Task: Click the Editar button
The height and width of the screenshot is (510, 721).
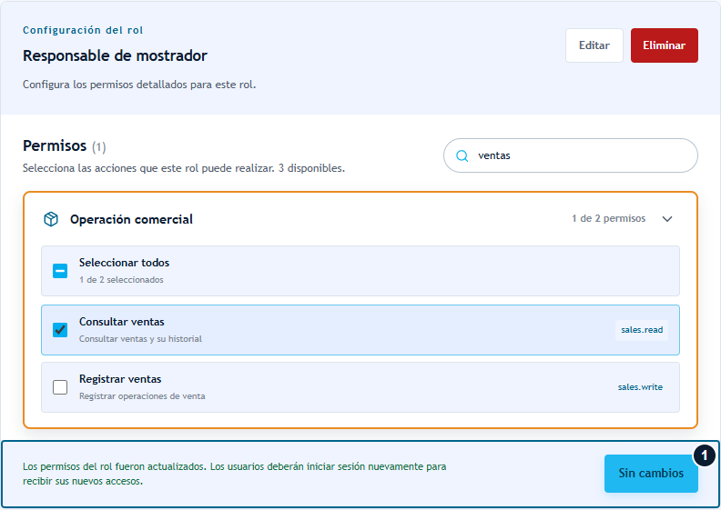Action: click(594, 45)
